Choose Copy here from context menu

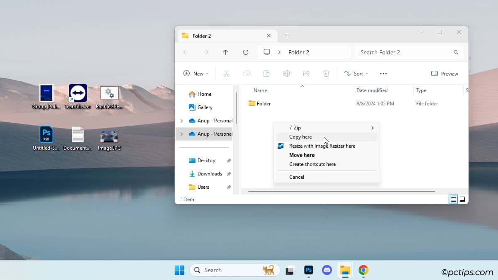[327, 137]
